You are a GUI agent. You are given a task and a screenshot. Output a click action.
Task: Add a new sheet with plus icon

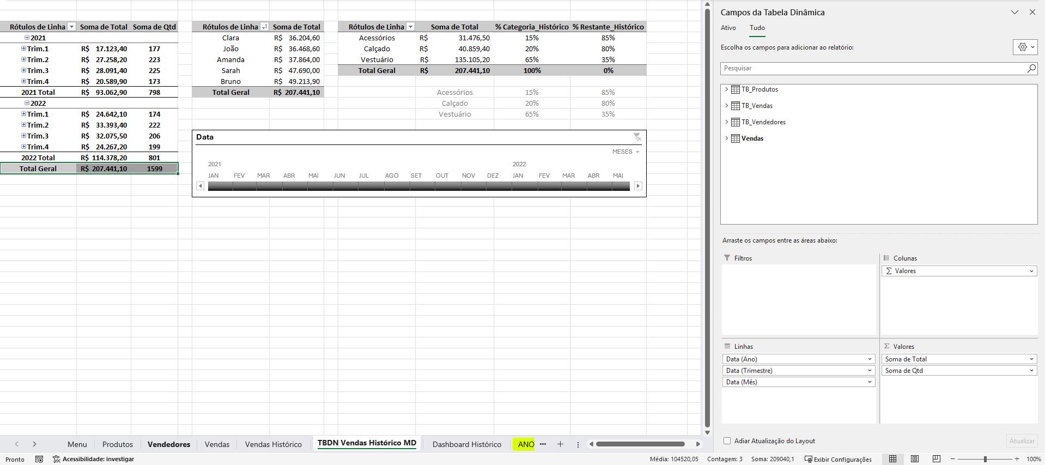coord(560,444)
